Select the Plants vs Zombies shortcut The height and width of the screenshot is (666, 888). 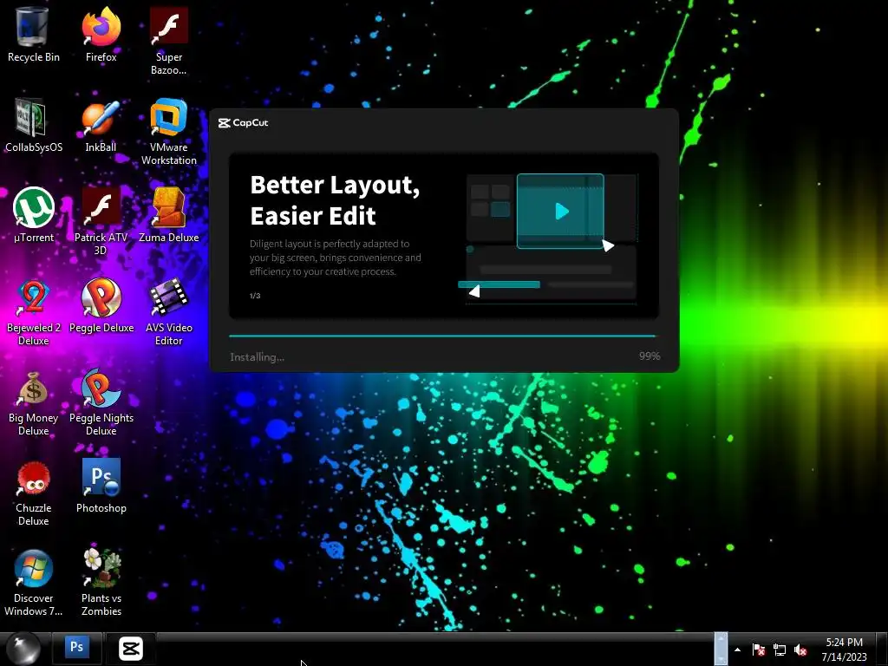tap(101, 583)
